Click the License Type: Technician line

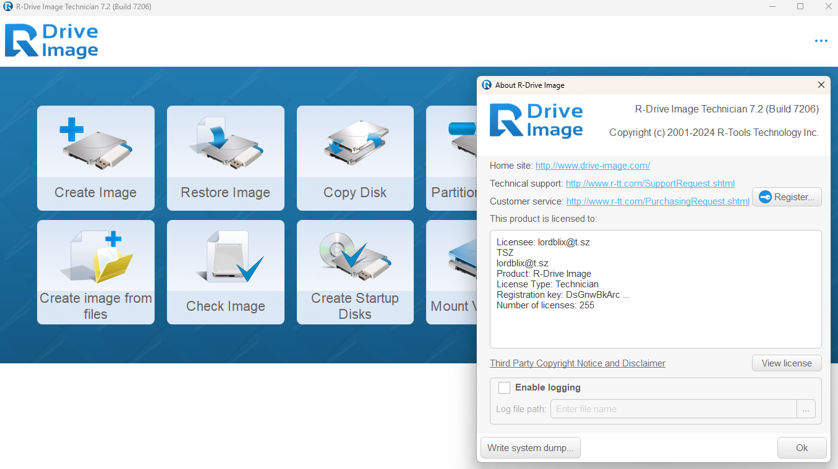point(548,284)
